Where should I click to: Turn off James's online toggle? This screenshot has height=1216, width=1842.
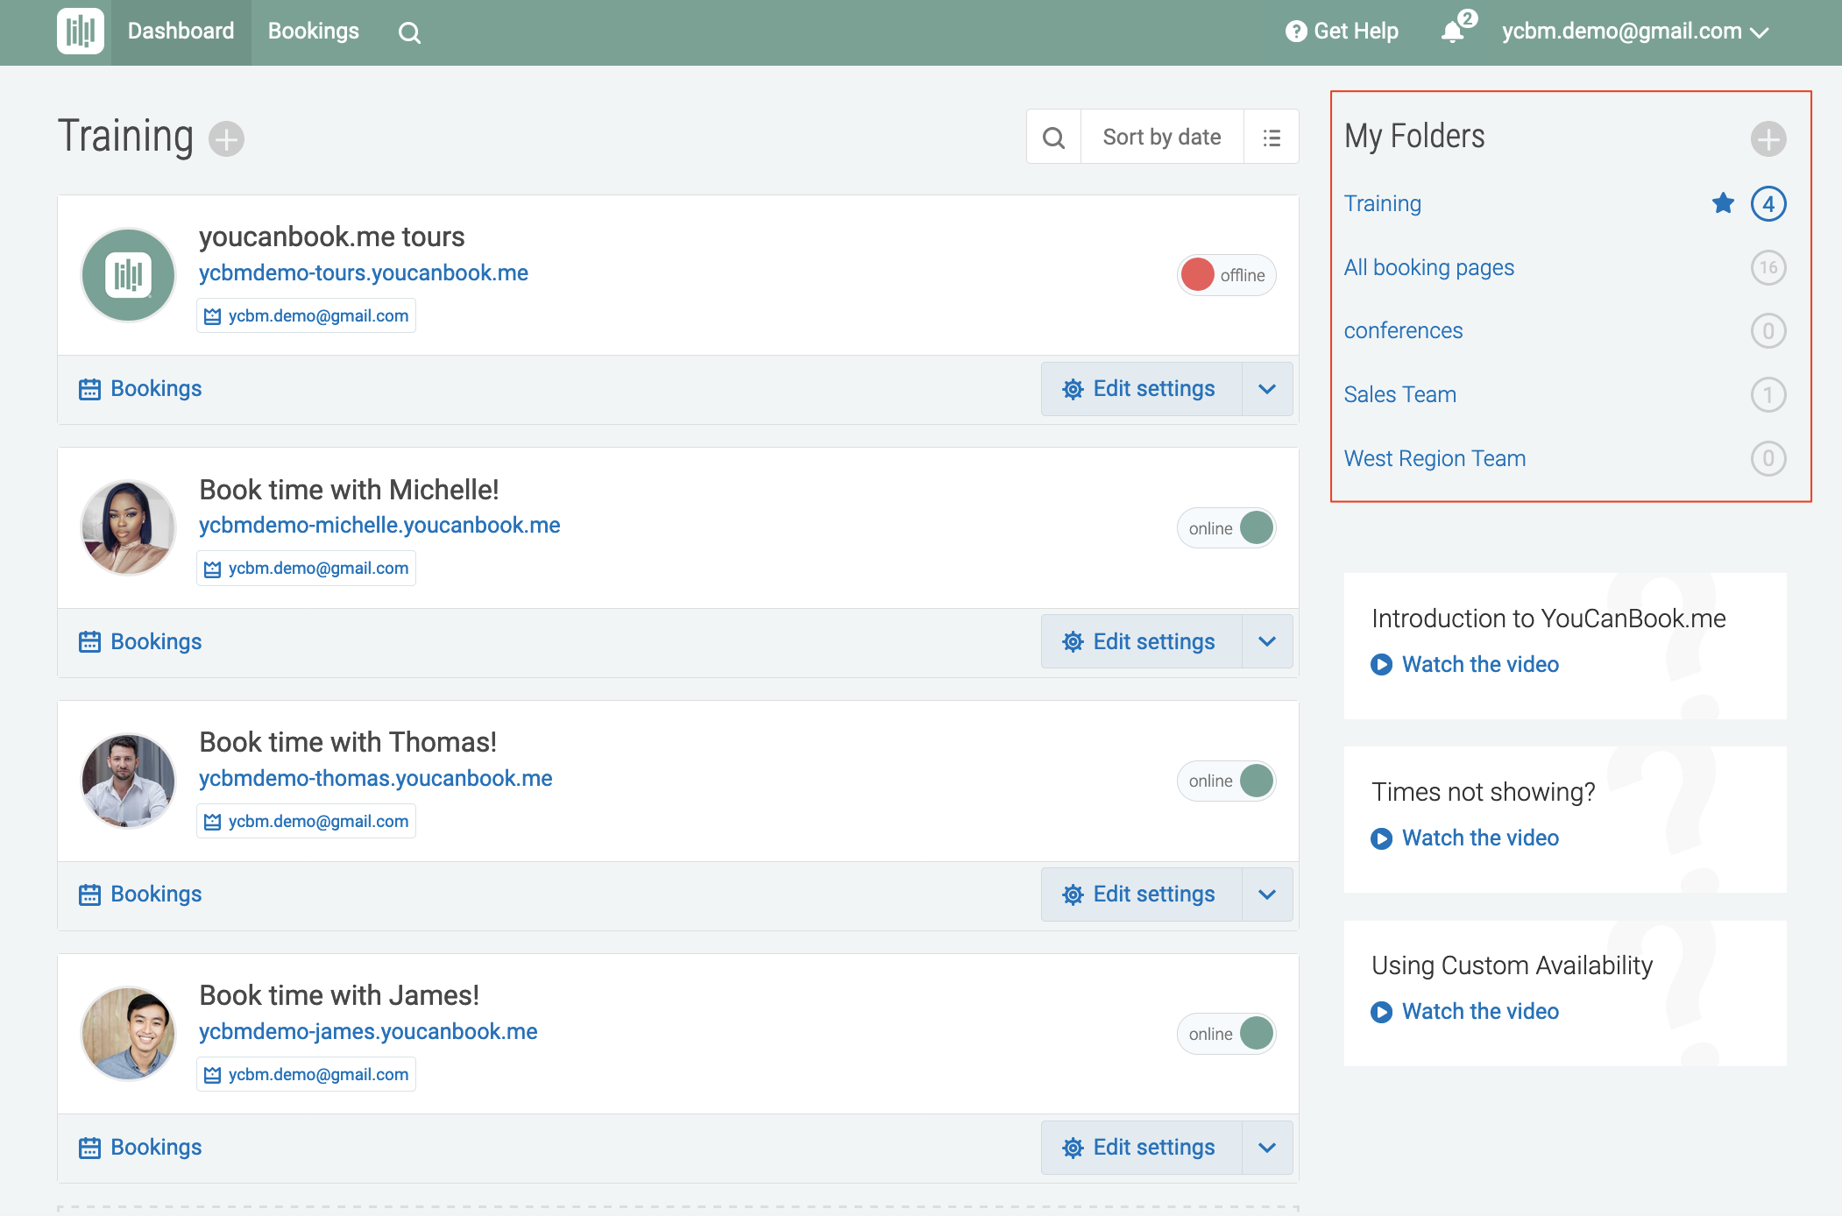tap(1225, 1034)
